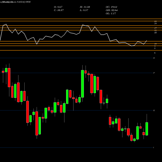
Task: Click the final point of the white line chart
Action: [x=147, y=40]
